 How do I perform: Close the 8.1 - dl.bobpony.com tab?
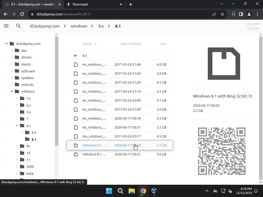coord(60,4)
